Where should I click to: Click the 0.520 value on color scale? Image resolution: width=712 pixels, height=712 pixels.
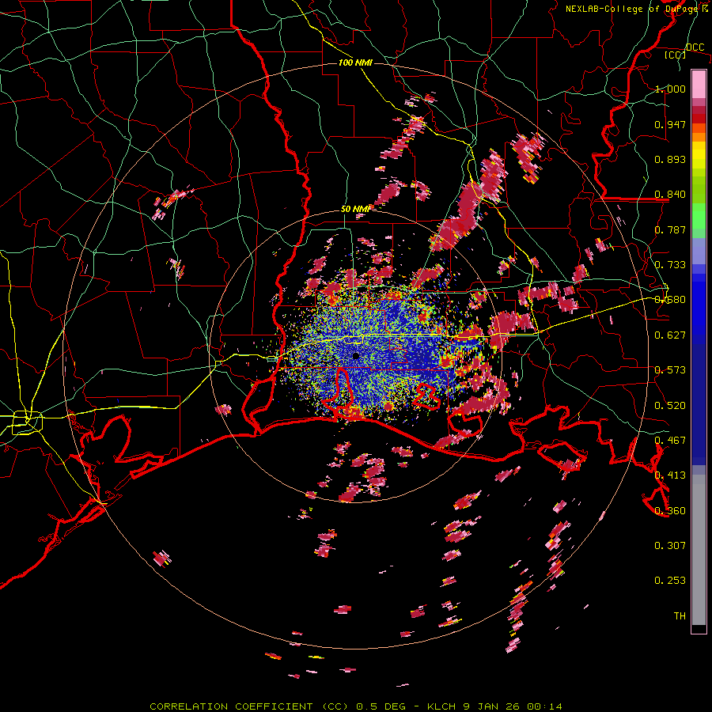[670, 405]
